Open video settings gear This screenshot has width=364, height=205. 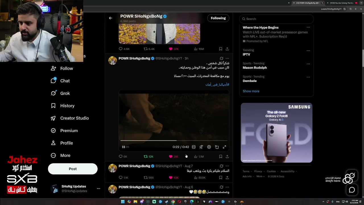pos(209,147)
